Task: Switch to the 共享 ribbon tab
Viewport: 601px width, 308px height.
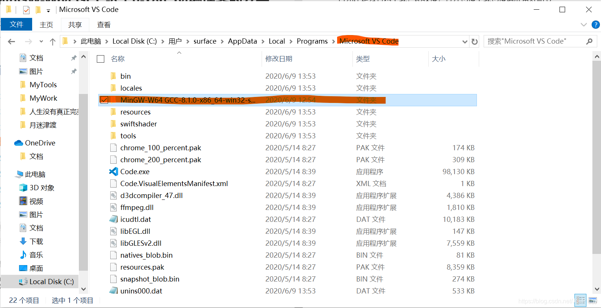Action: [x=75, y=25]
